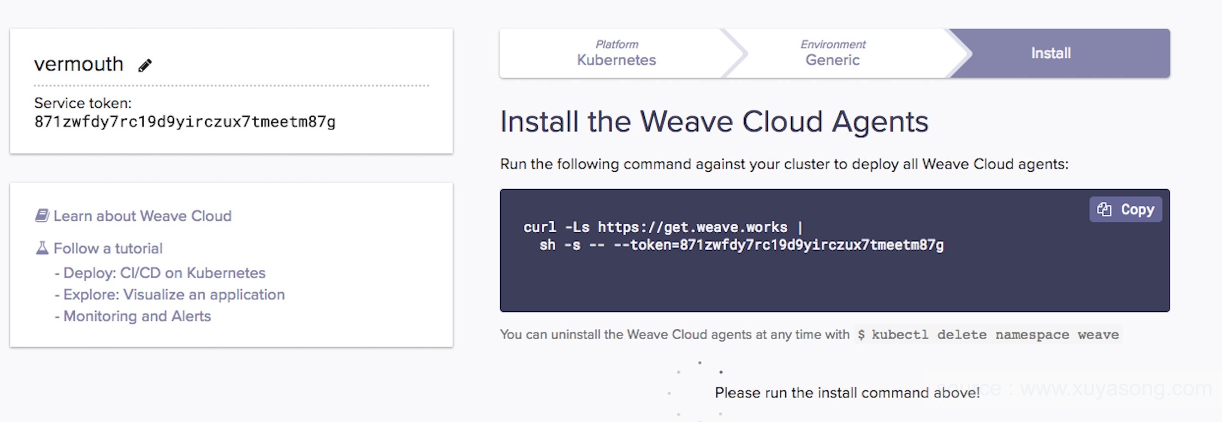Copy the install command
1222x422 pixels.
coord(1125,210)
